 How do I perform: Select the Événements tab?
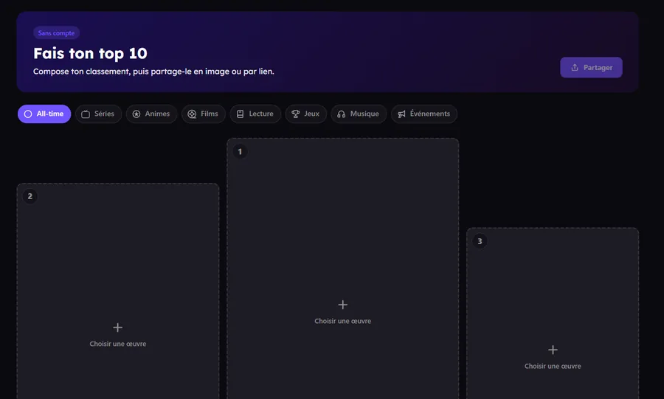point(424,114)
